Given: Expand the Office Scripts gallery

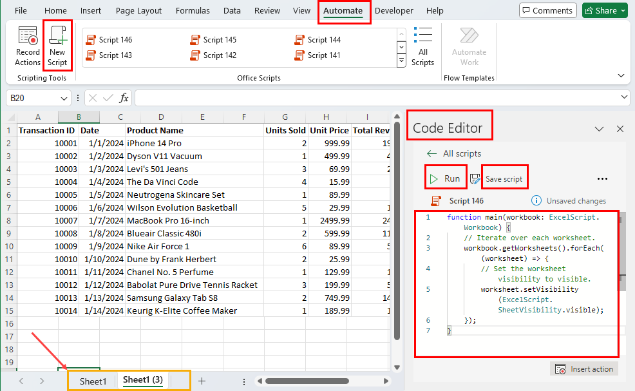Looking at the screenshot, I should (x=401, y=61).
